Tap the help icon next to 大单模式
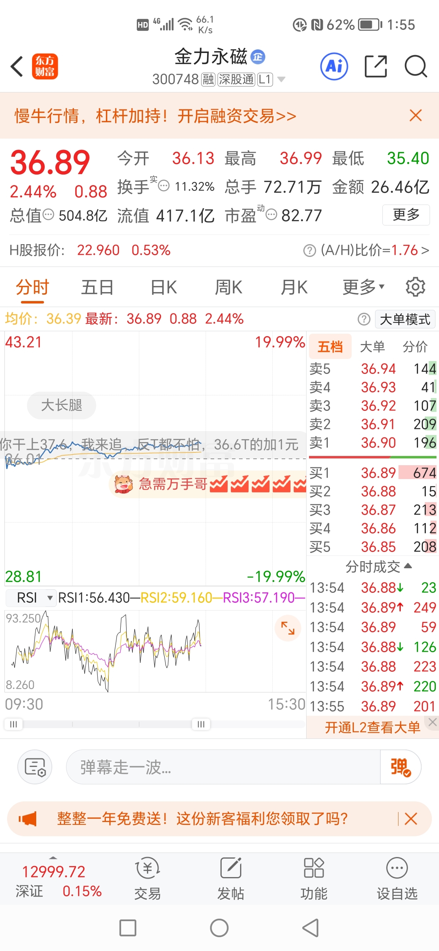The height and width of the screenshot is (951, 439). click(x=364, y=319)
